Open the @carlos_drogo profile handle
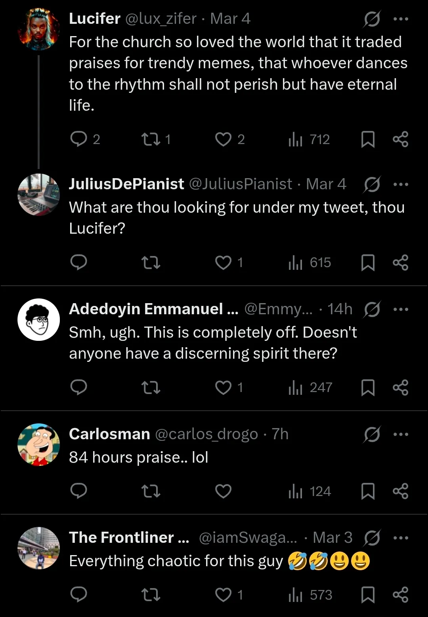 pyautogui.click(x=206, y=434)
